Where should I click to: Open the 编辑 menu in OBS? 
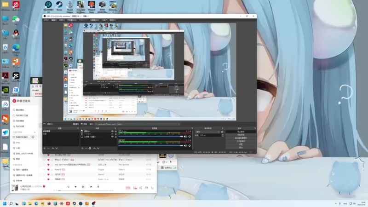pyautogui.click(x=54, y=20)
